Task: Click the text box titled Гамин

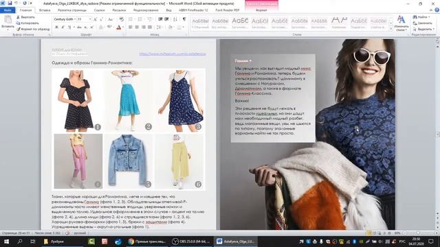Action: coord(273,98)
